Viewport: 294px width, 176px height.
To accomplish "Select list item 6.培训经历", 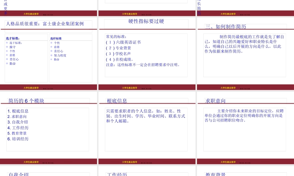I will tap(18, 138).
